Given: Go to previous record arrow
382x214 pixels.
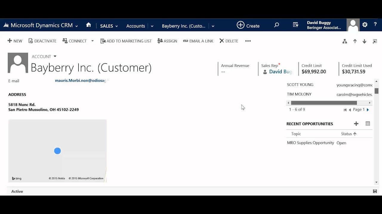Looking at the screenshot, I should pos(355,41).
